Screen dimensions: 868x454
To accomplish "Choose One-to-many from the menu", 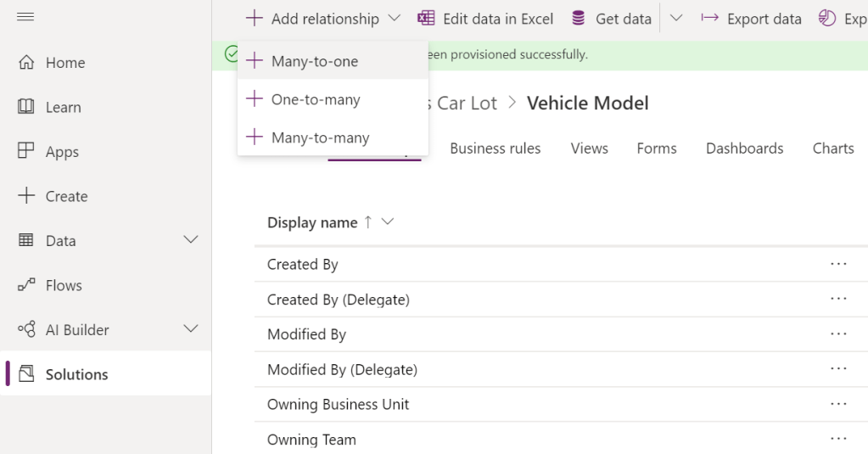I will coord(316,99).
